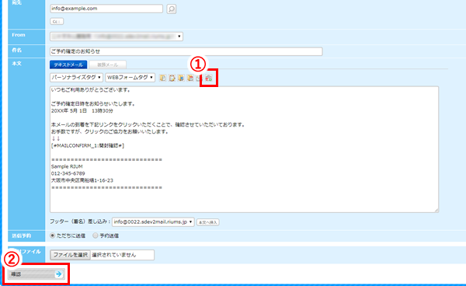
Task: Click the 確認 button with arrow
Action: (37, 274)
